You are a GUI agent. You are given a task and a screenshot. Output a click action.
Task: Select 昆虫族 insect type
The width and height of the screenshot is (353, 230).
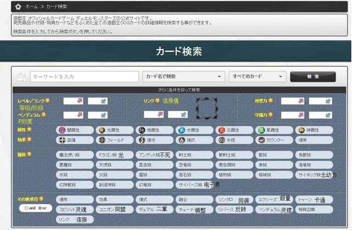click(154, 165)
